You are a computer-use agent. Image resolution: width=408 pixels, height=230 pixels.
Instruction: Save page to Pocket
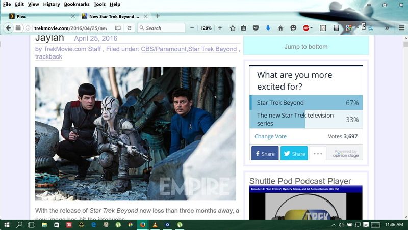(x=256, y=28)
